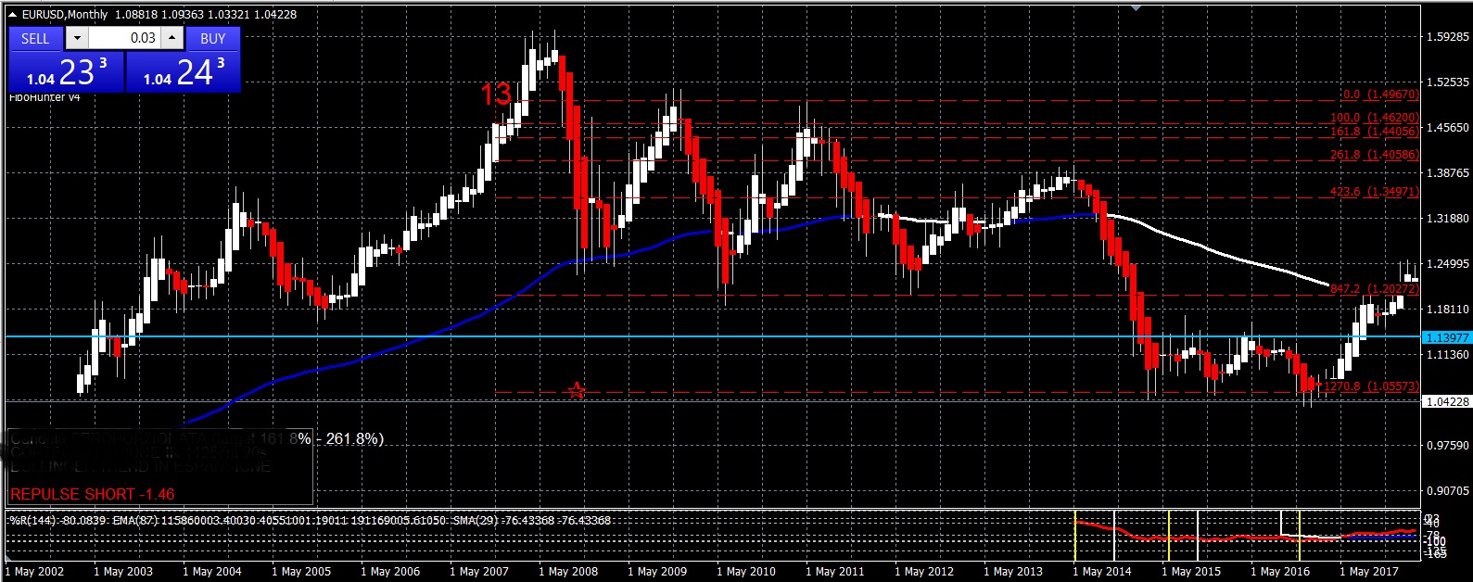Click the Fibonacci 0.0 (1.49670) level label

(x=1380, y=95)
